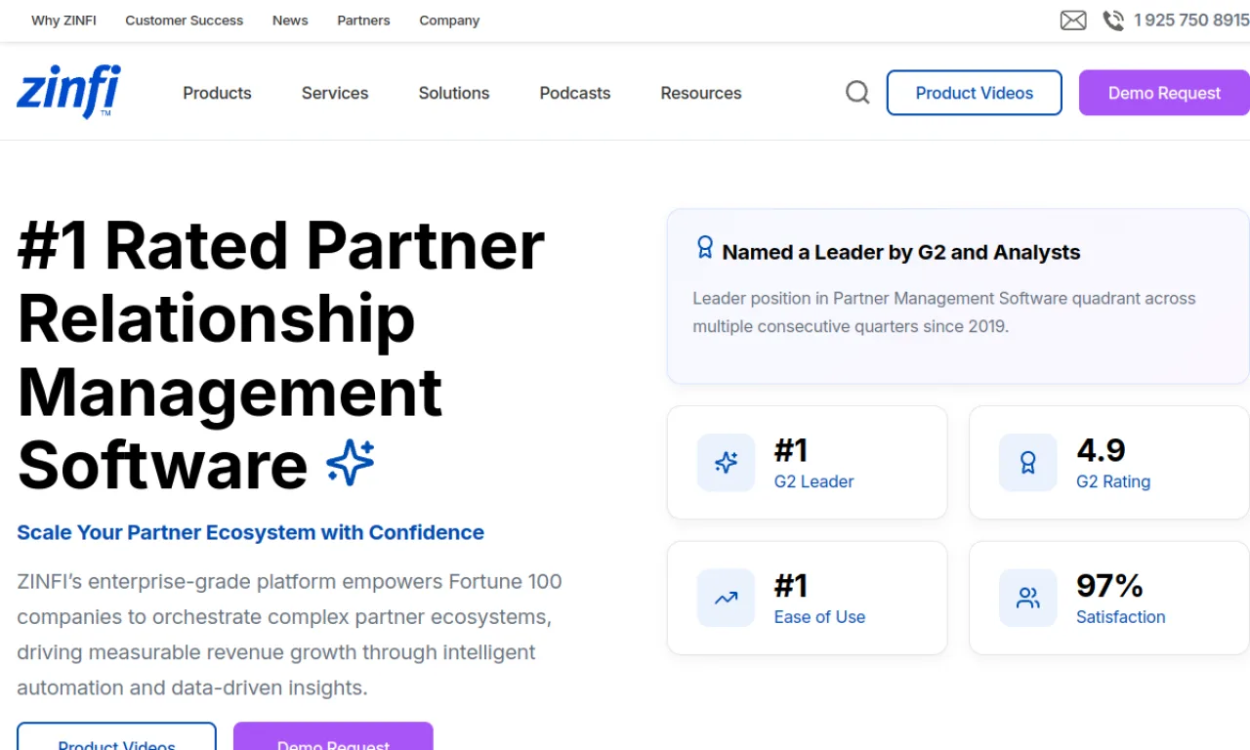Click the Leader position in Partner Management description text
This screenshot has width=1250, height=750.
click(944, 312)
